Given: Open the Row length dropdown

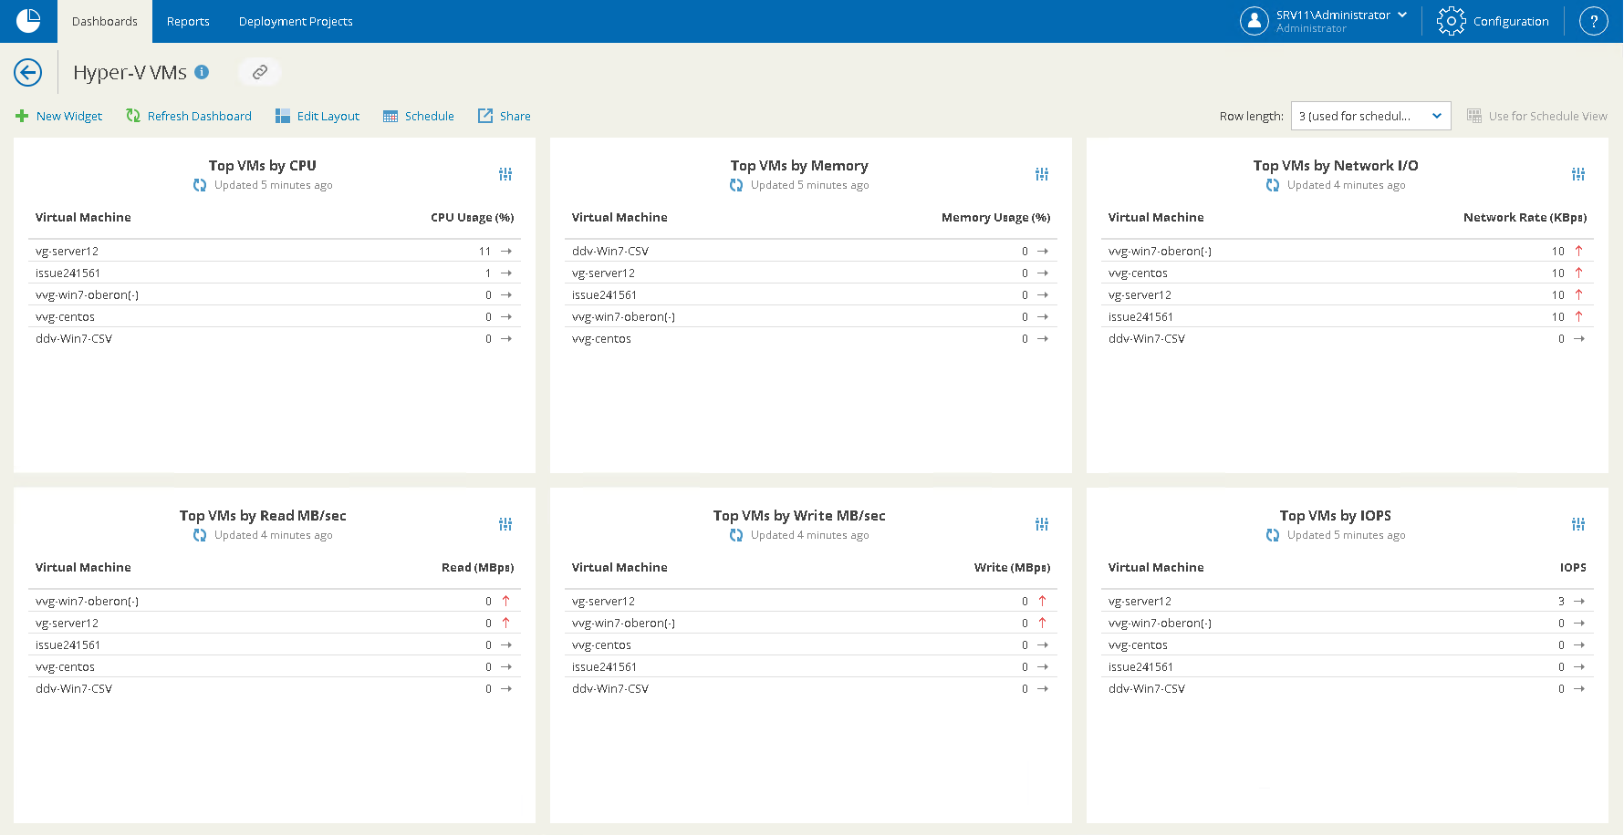Looking at the screenshot, I should 1370,116.
